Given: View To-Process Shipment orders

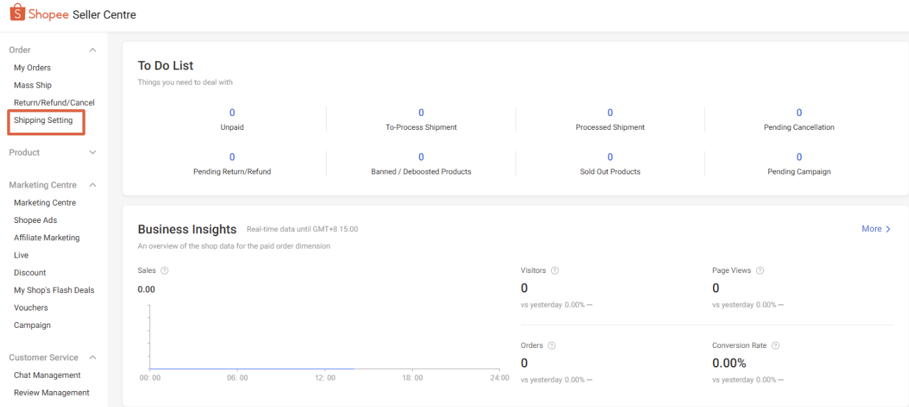Looking at the screenshot, I should pos(421,119).
